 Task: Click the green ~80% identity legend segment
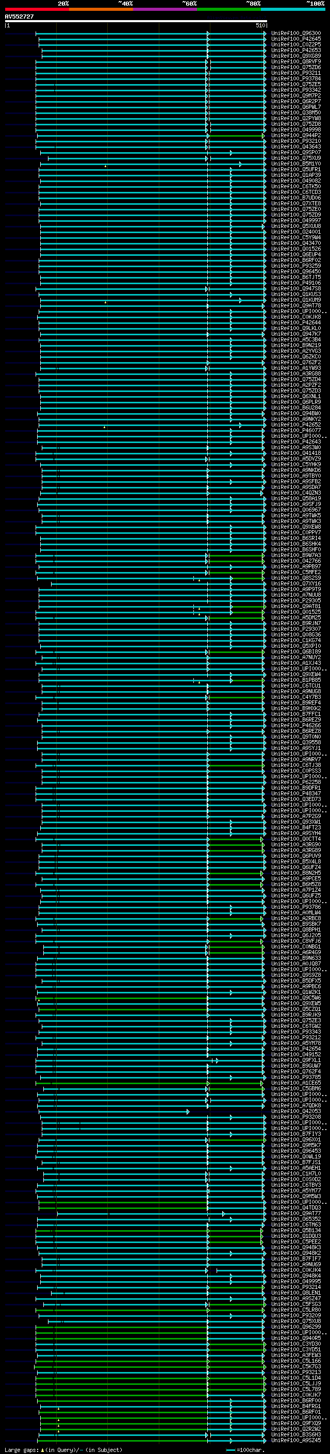[228, 9]
